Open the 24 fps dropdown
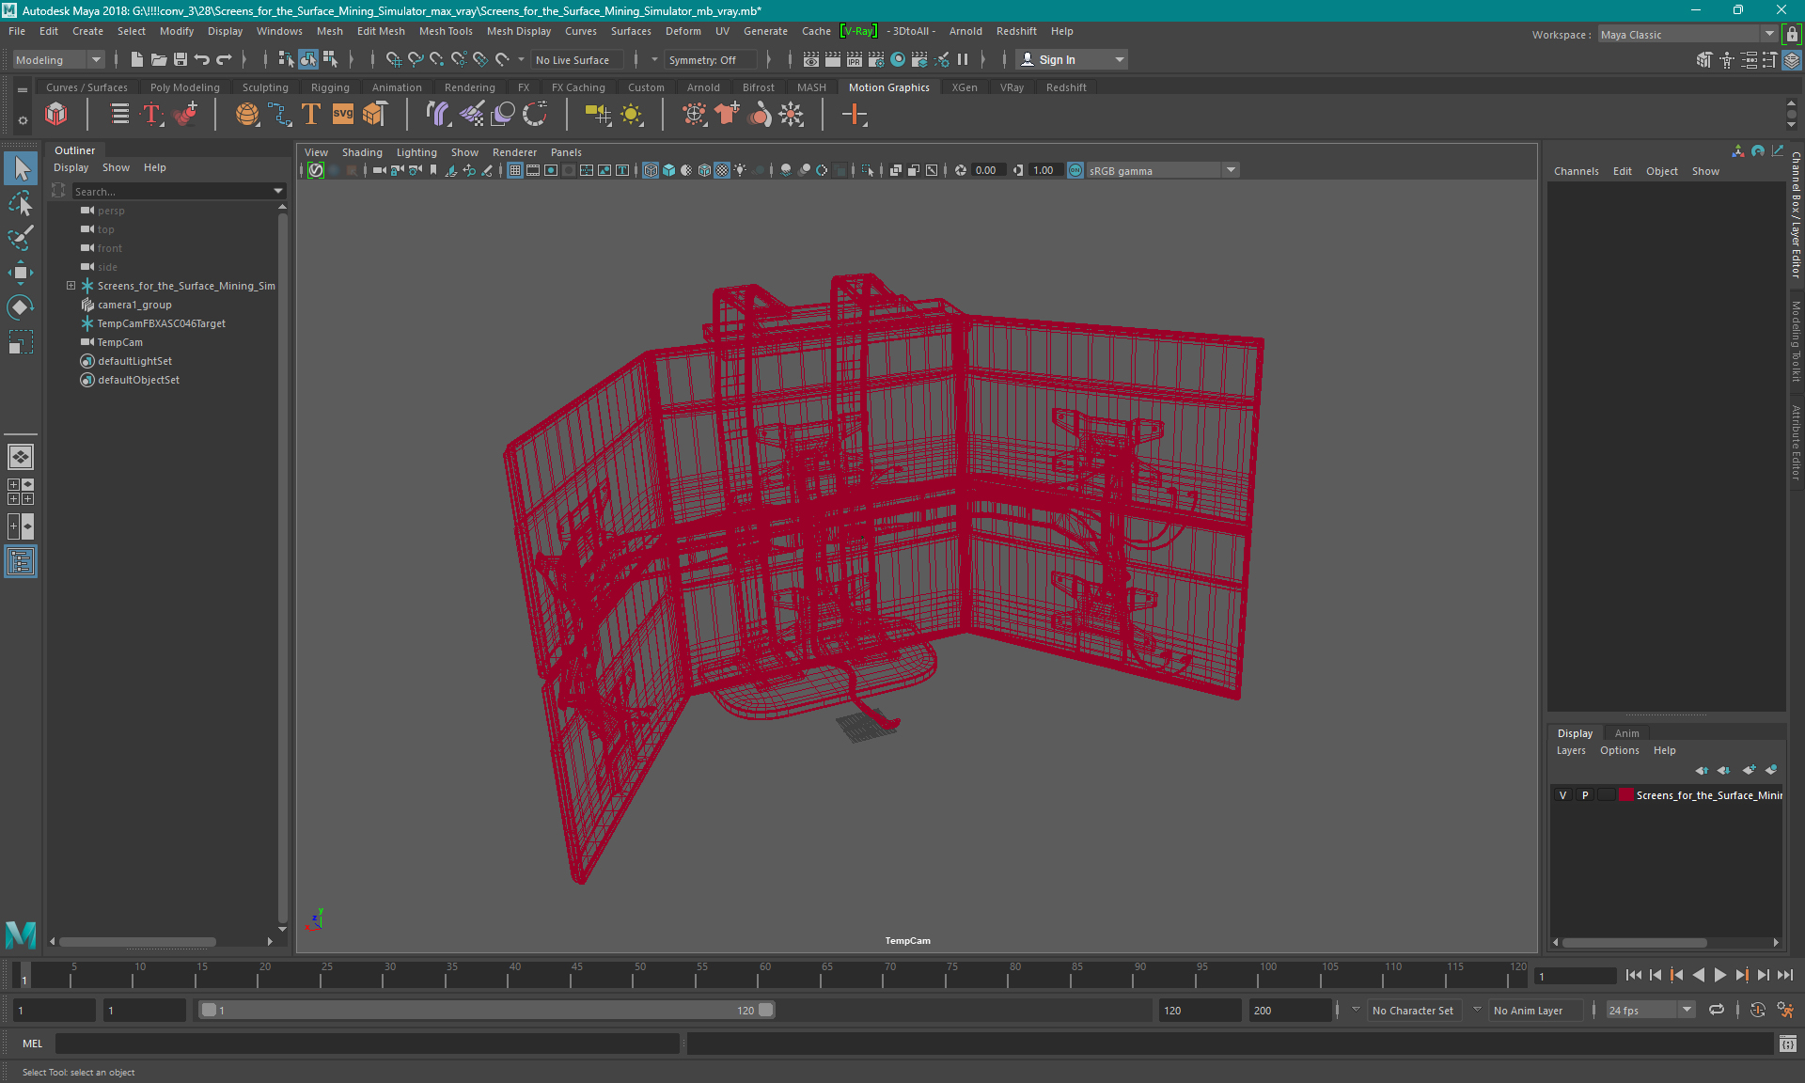Screen dimensions: 1805x1083 click(x=1650, y=1011)
